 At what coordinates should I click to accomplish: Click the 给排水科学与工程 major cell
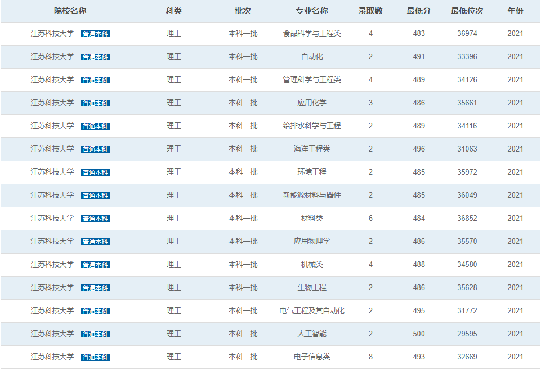point(311,126)
